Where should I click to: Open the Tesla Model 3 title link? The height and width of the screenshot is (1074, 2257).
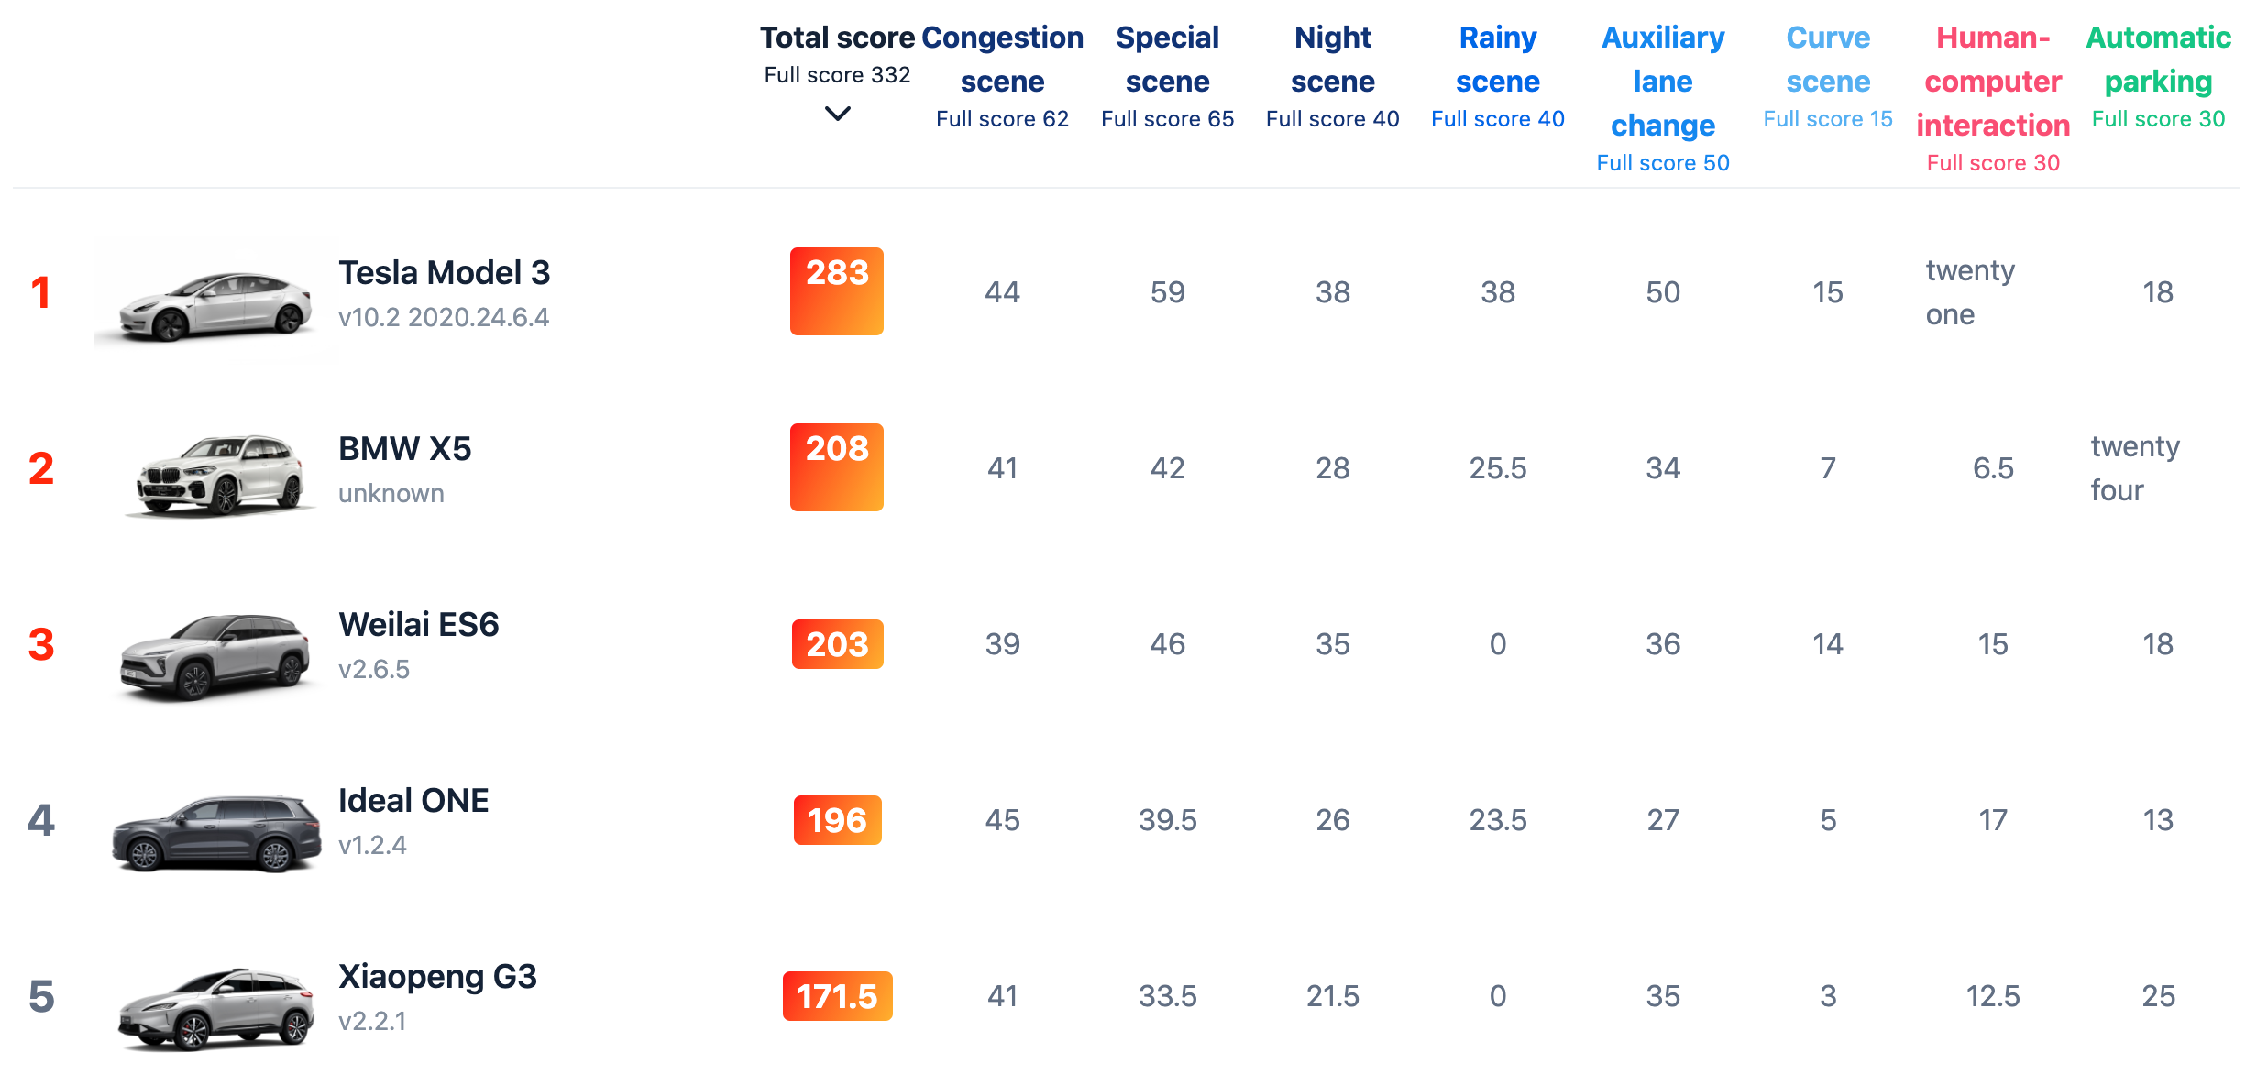coord(444,272)
